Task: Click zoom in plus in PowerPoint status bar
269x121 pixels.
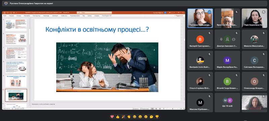Action: 178,109
